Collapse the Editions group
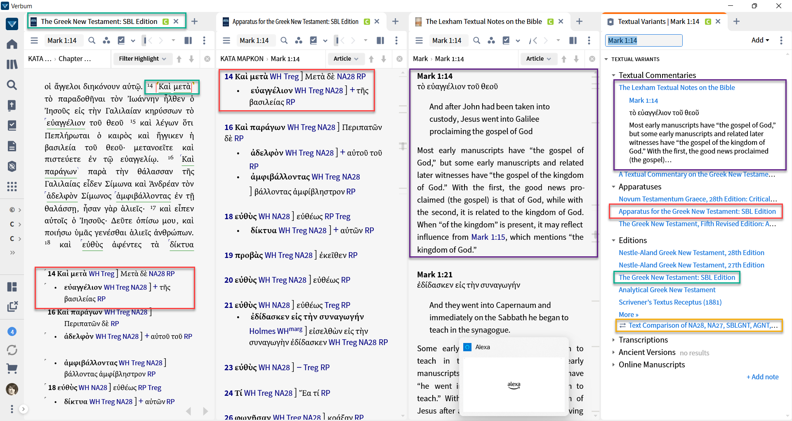Screen dimensions: 792x421 click(x=614, y=241)
